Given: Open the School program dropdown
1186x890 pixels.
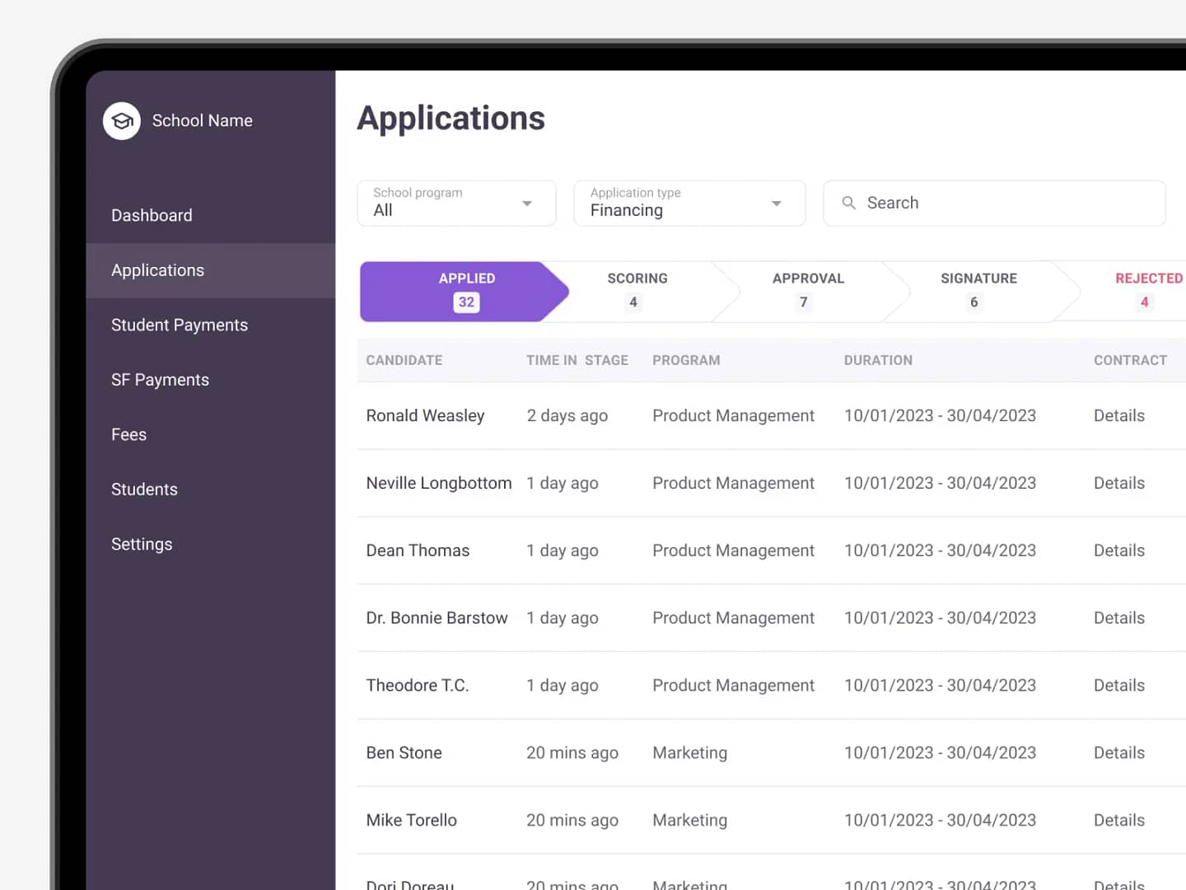Looking at the screenshot, I should point(455,203).
